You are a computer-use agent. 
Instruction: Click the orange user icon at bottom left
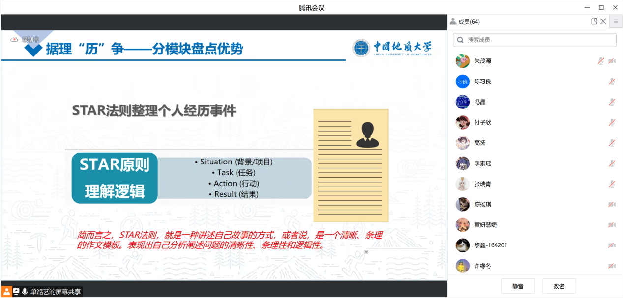click(x=6, y=292)
